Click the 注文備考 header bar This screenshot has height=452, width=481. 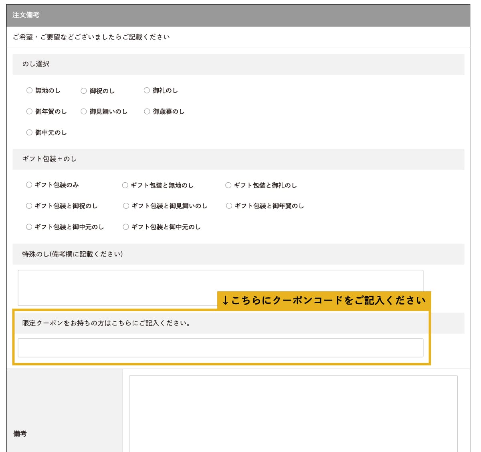(238, 15)
